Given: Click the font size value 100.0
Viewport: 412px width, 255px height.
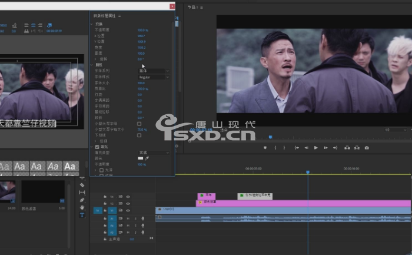Looking at the screenshot, I should pyautogui.click(x=141, y=83).
